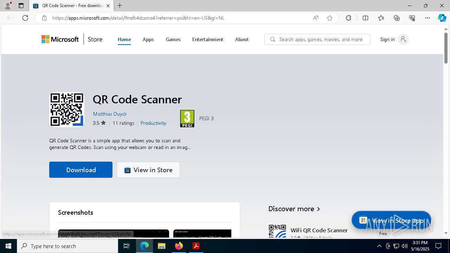Open the Extensions puzzle icon
Screen dimensions: 450x253
pyautogui.click(x=348, y=18)
